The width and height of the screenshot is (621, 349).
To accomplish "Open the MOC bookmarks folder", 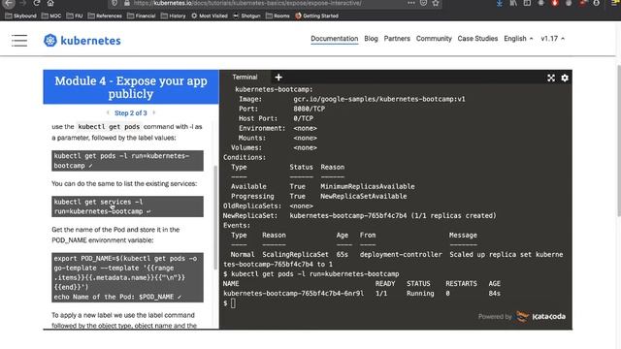I will [x=51, y=16].
